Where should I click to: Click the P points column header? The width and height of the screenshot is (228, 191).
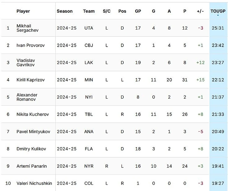coord(185,11)
